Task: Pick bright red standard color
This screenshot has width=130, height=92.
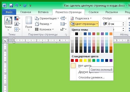Action: point(76,60)
